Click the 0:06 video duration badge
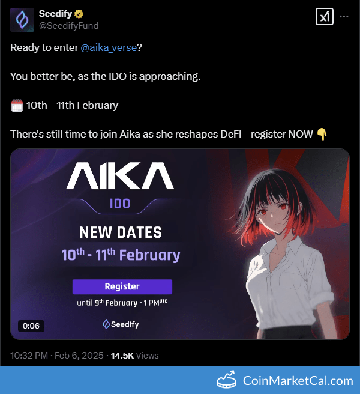 tap(31, 326)
